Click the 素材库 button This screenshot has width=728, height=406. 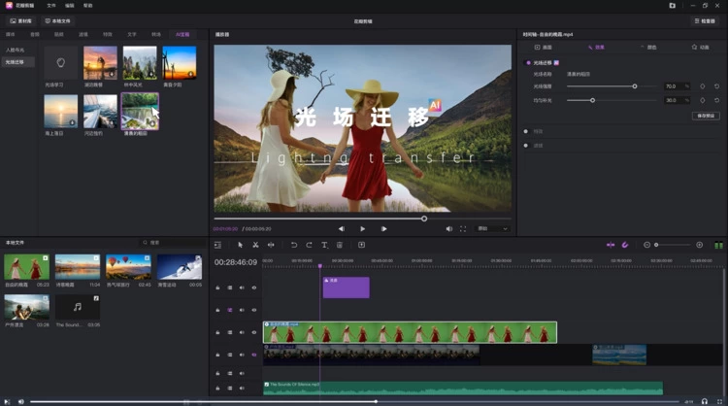coord(20,20)
